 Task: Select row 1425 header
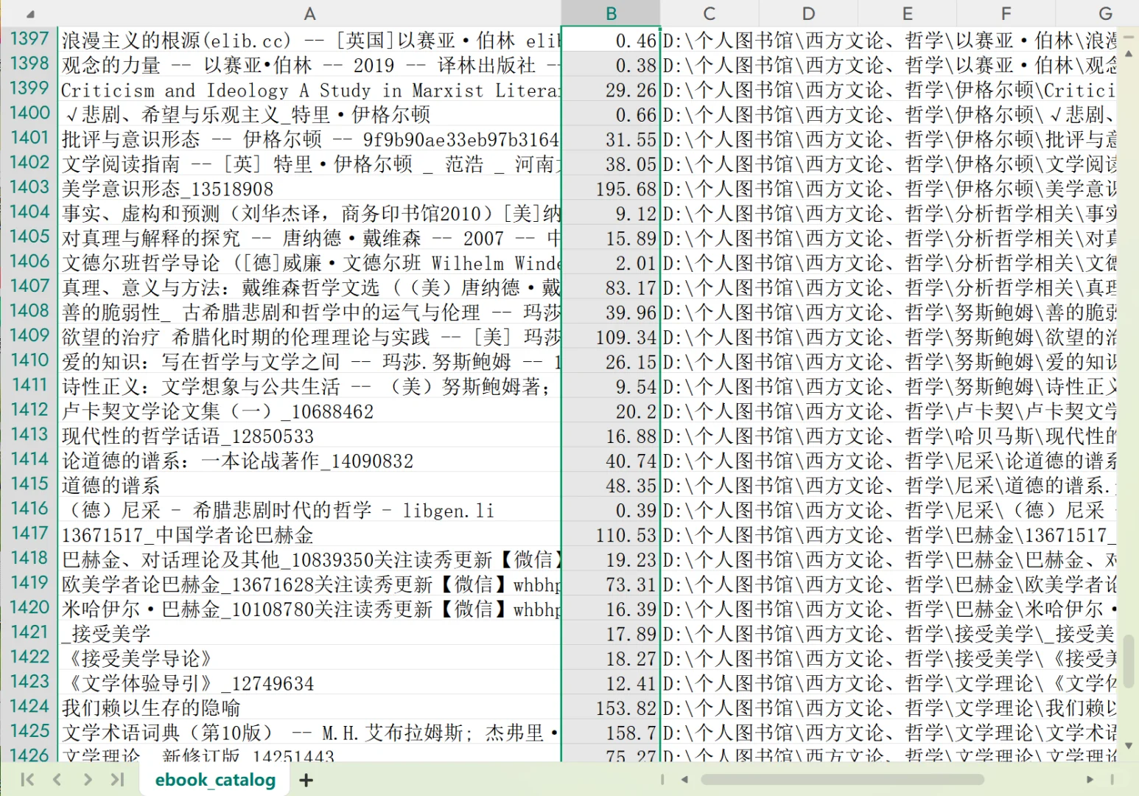pos(29,731)
